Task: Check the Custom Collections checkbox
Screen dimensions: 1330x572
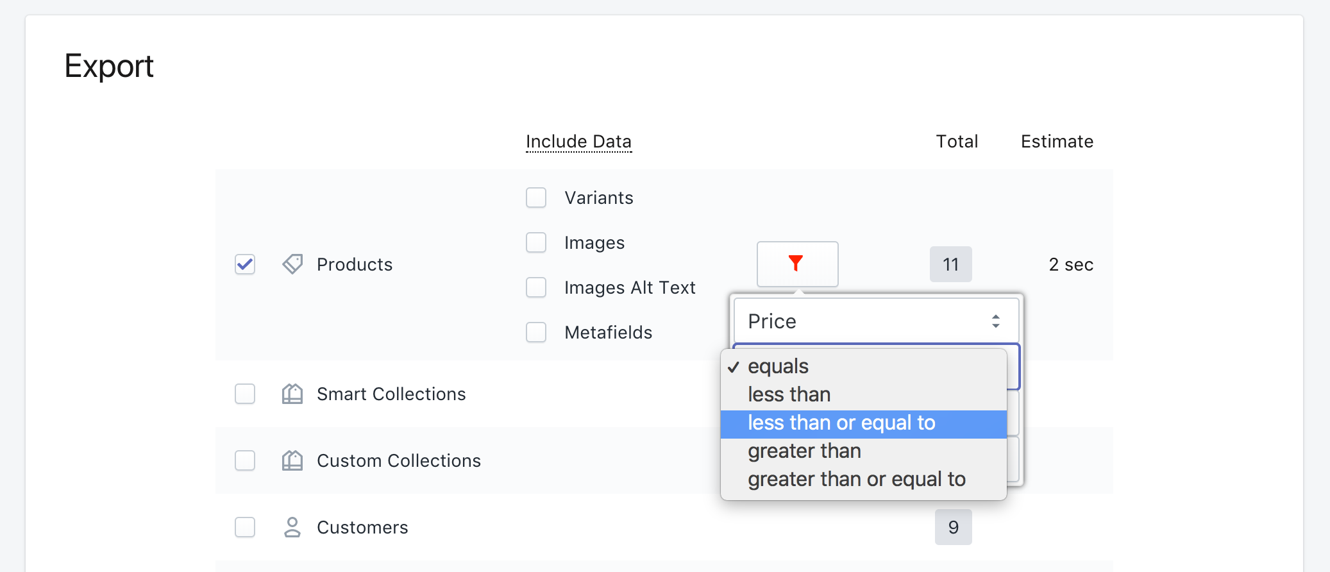Action: [x=245, y=460]
